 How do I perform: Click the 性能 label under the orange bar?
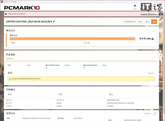coord(13,43)
